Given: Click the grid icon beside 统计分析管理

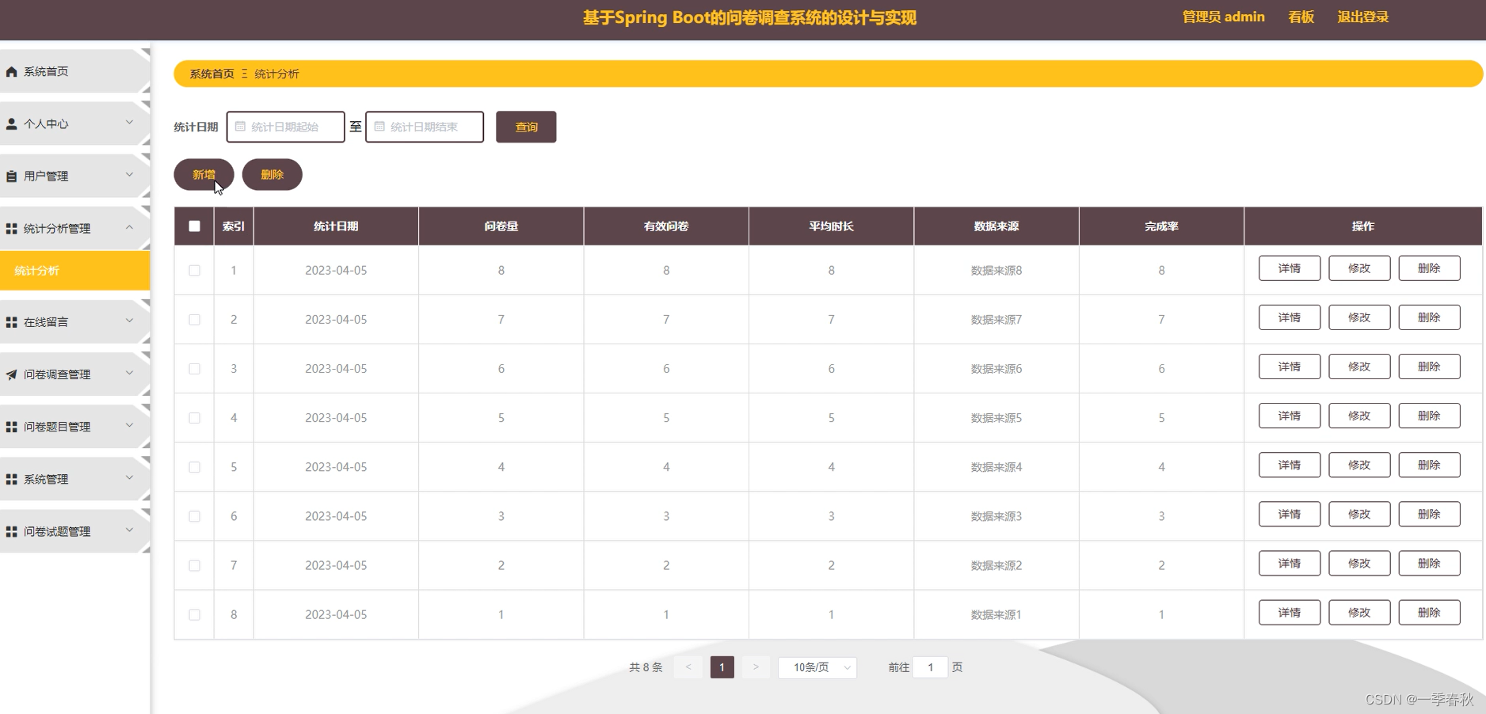Looking at the screenshot, I should (11, 229).
